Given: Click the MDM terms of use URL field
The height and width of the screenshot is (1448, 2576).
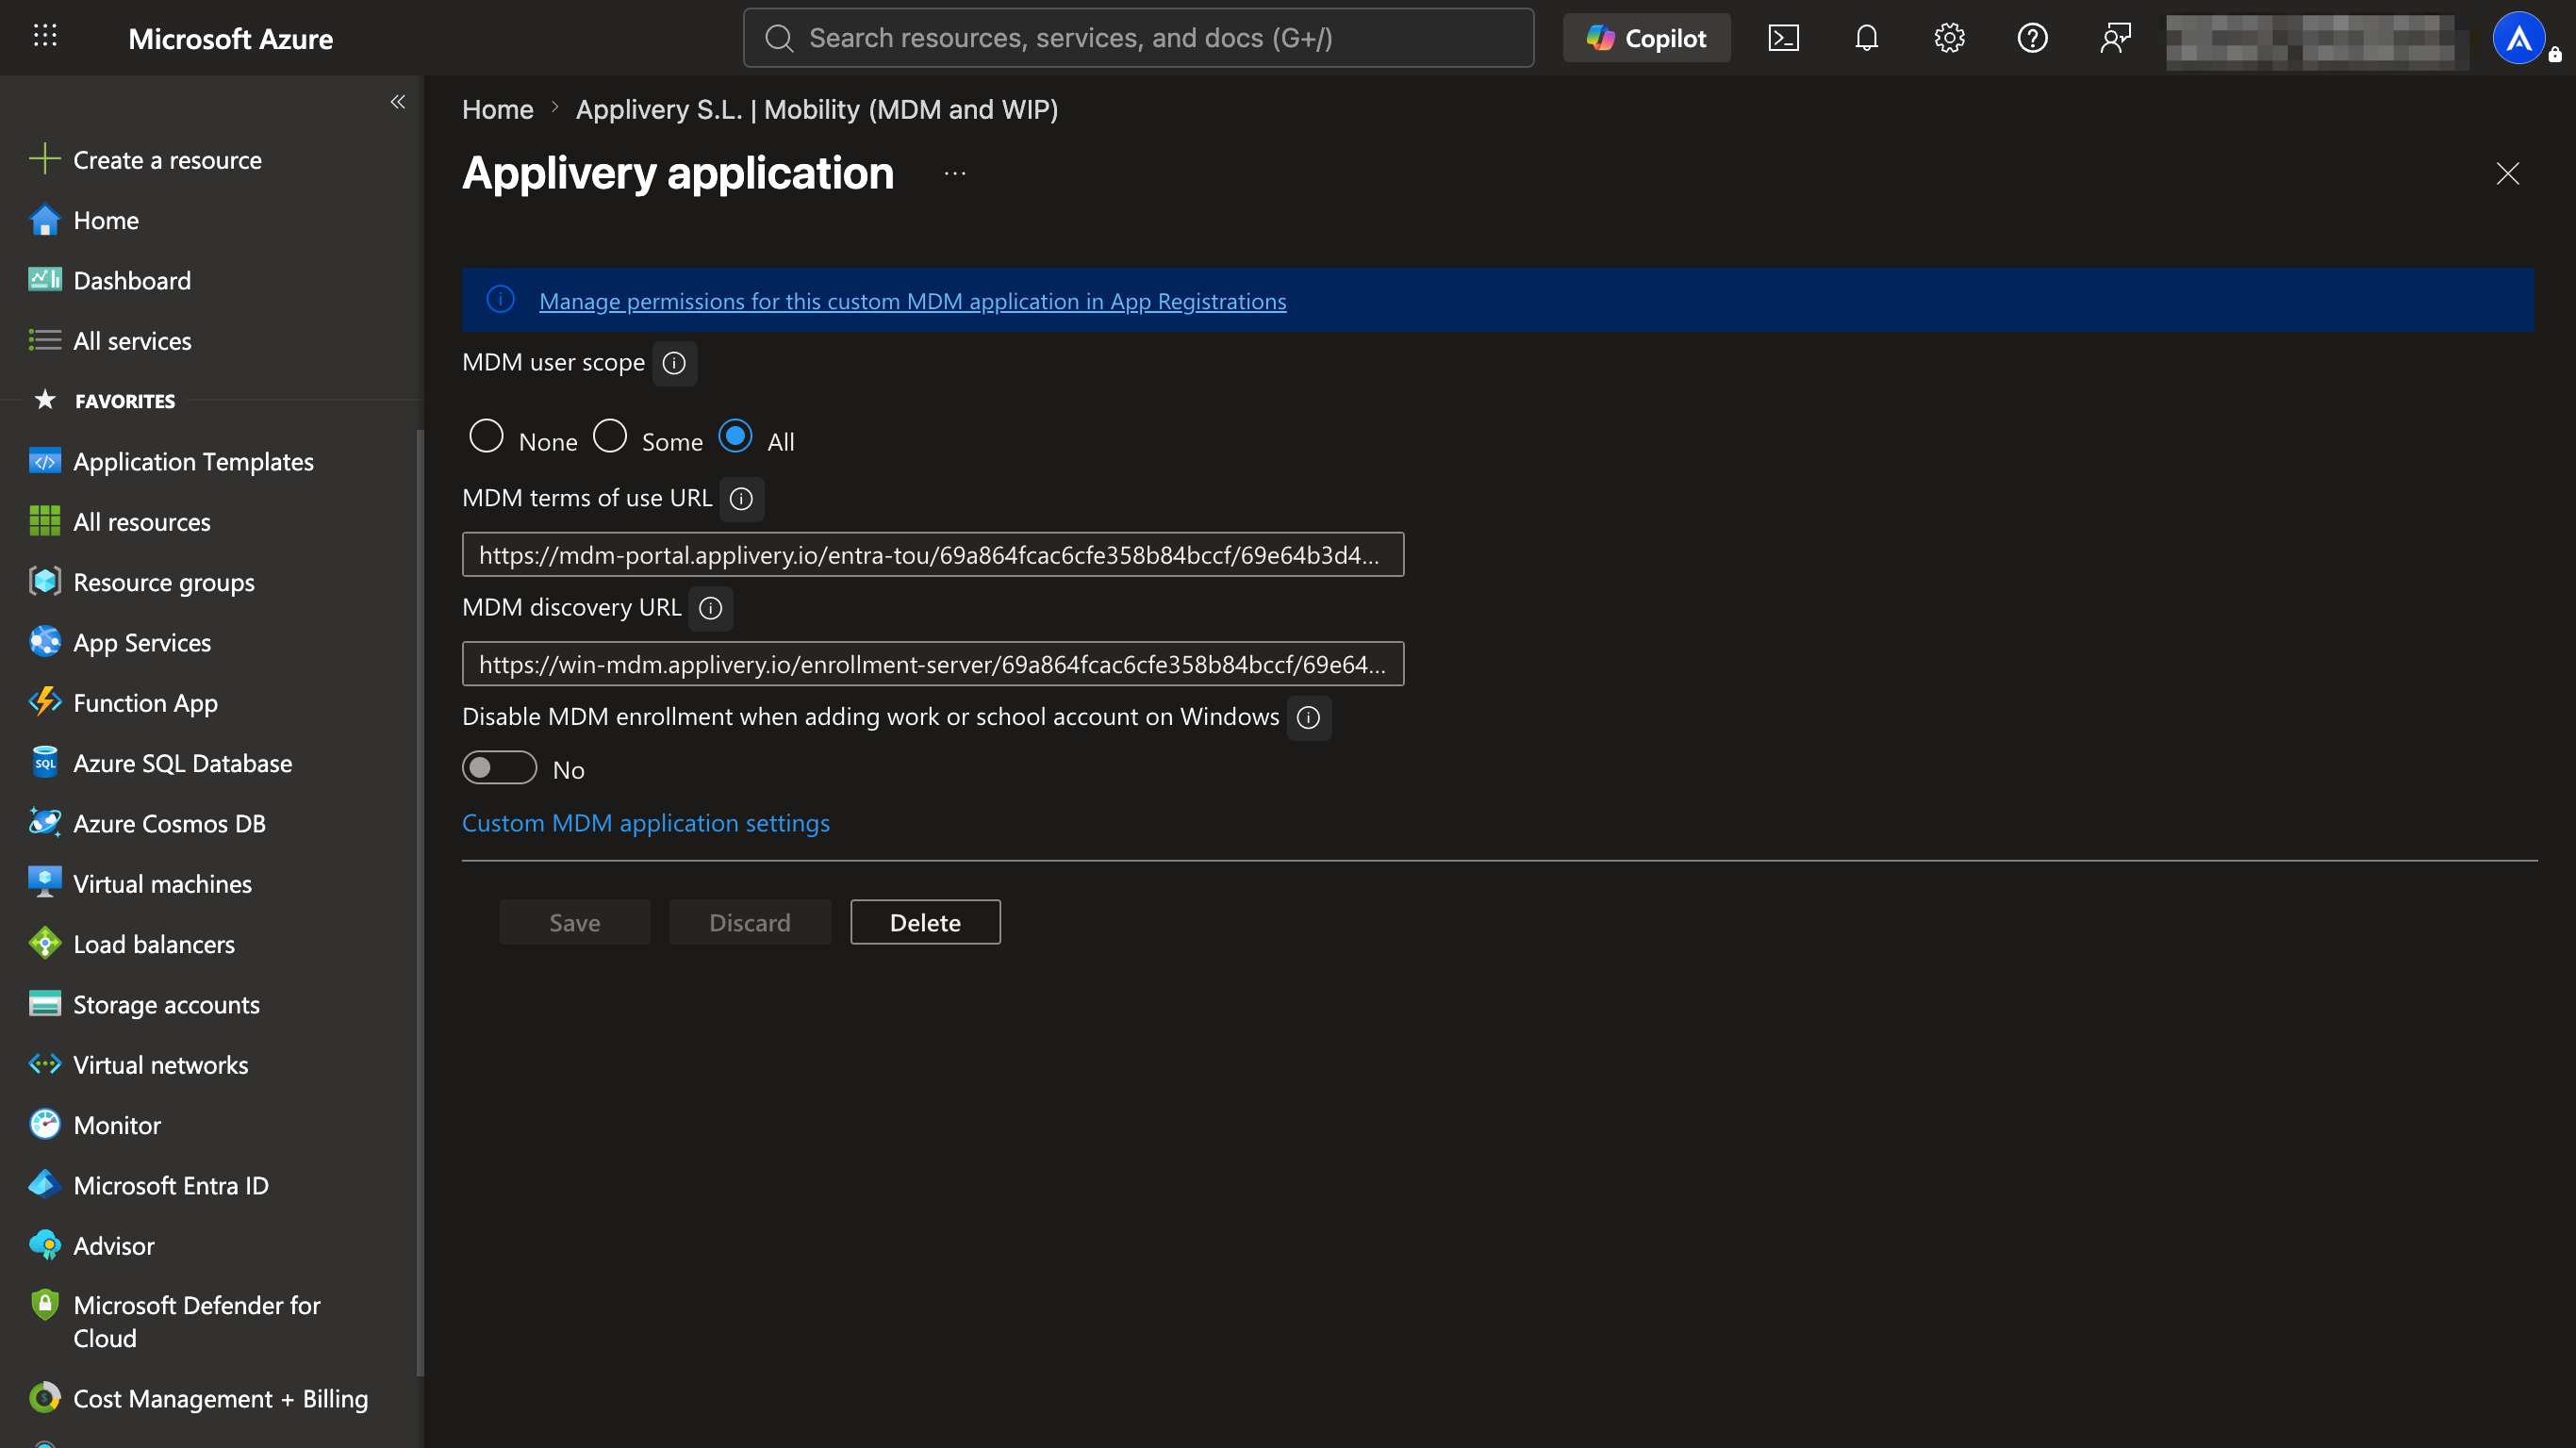Looking at the screenshot, I should coord(932,555).
